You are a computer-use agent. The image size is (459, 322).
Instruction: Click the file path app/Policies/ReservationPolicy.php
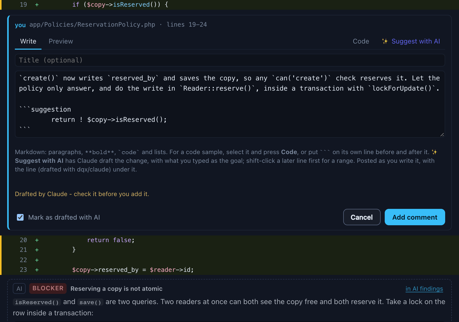click(92, 25)
